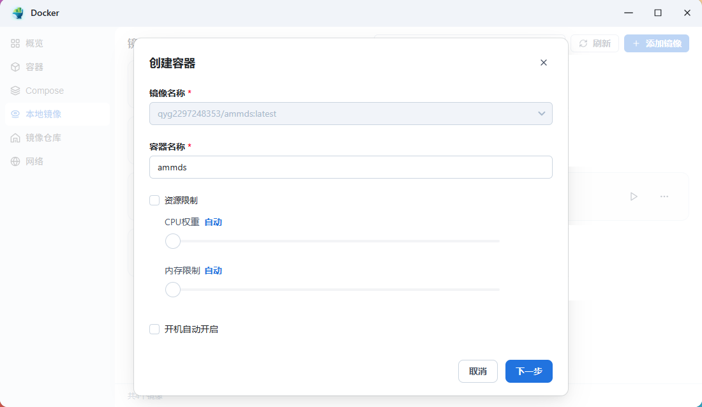Enable the 资源限制 resource limit checkbox
This screenshot has height=407, width=702.
pos(154,200)
